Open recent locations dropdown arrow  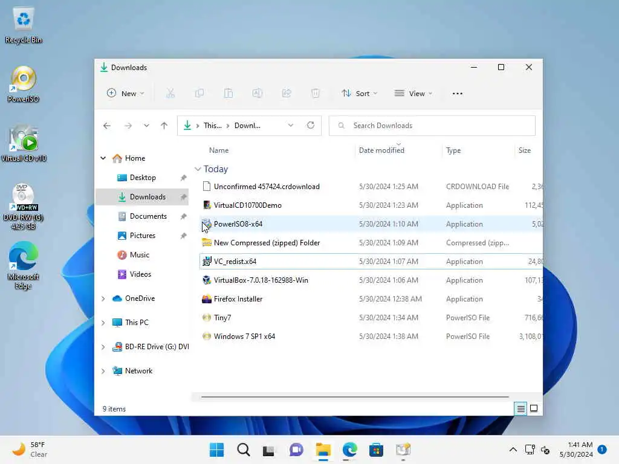pyautogui.click(x=146, y=126)
